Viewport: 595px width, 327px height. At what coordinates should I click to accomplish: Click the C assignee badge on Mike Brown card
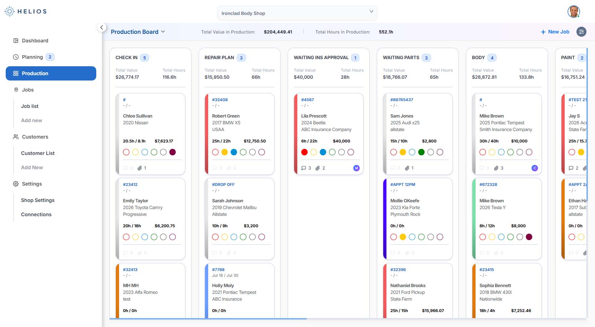[x=535, y=168]
